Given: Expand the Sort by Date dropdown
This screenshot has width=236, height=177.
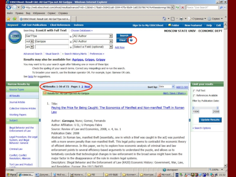Looking at the screenshot, I should point(173,87).
